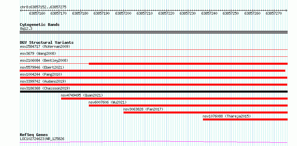Click the thin red esv3679 line
This screenshot has width=297, height=146.
[x=154, y=56]
